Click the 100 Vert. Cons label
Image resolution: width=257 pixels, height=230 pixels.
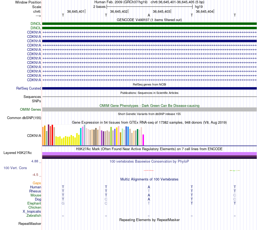(15, 168)
